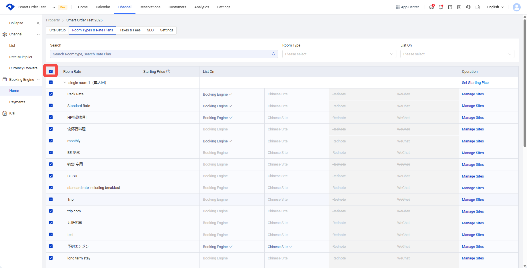Image resolution: width=527 pixels, height=268 pixels.
Task: Click the Starting Price help icon
Action: click(x=168, y=72)
